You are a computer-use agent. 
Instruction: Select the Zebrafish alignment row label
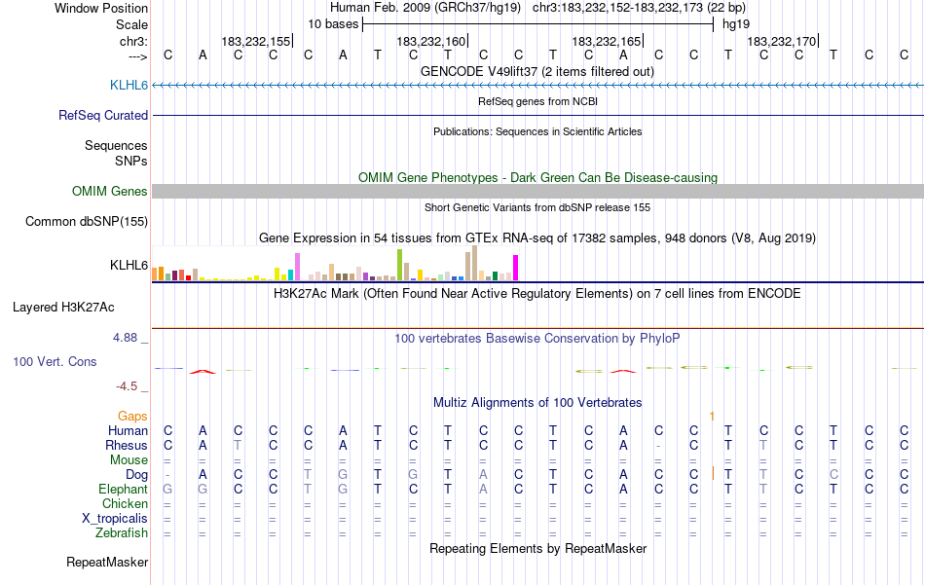(x=122, y=533)
